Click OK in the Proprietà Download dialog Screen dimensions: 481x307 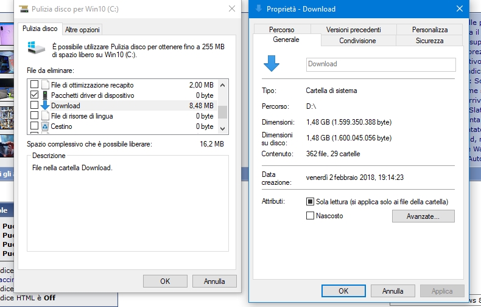pos(343,291)
